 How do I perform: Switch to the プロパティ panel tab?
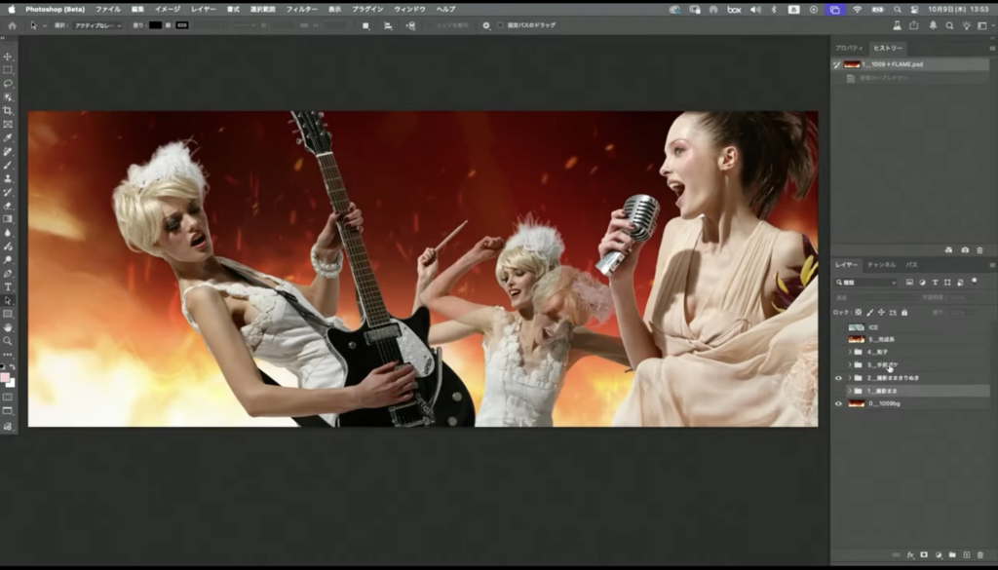coord(849,48)
